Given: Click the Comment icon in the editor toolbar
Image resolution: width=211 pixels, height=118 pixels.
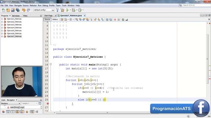Looking at the screenshot, I should [123, 20].
